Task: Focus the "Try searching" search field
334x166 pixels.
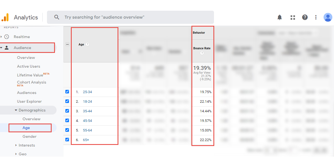Action: pyautogui.click(x=130, y=17)
